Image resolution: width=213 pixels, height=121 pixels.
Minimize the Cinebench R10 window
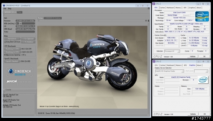click(x=138, y=6)
